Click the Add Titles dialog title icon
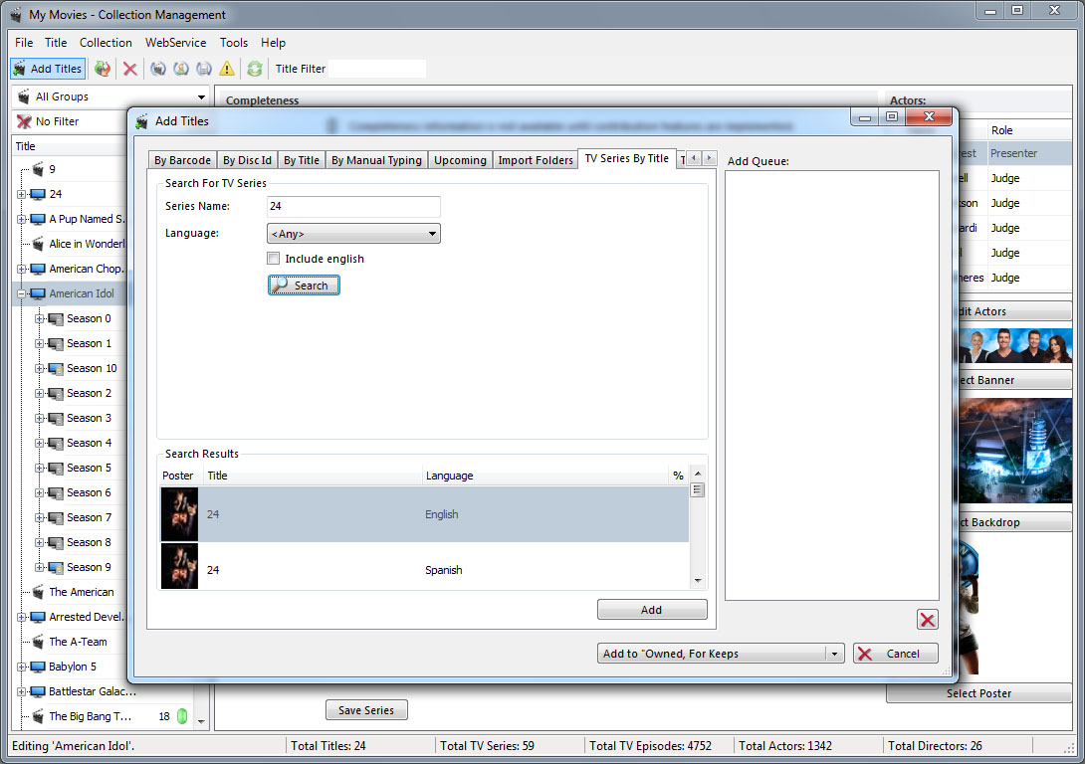 [x=142, y=121]
